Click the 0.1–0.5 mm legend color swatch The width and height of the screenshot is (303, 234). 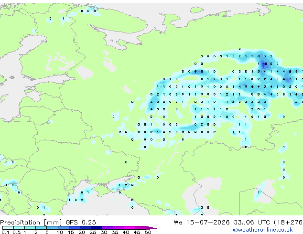pos(8,228)
